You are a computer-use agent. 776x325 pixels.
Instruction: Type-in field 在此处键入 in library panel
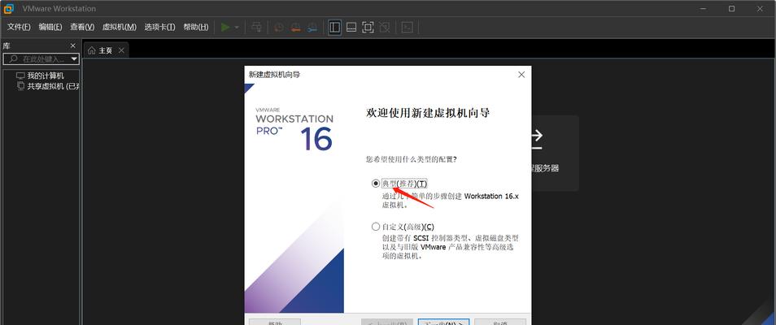(41, 58)
